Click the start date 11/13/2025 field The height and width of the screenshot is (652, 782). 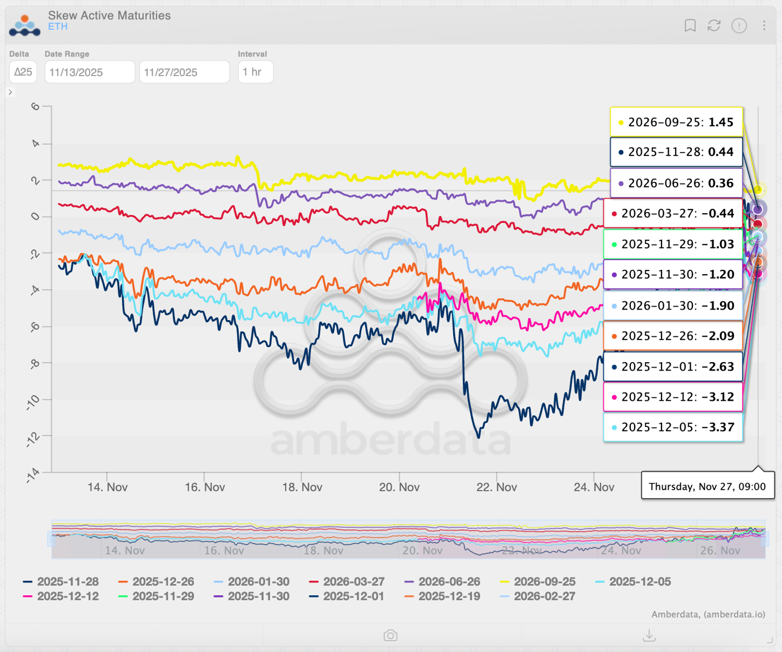click(90, 72)
